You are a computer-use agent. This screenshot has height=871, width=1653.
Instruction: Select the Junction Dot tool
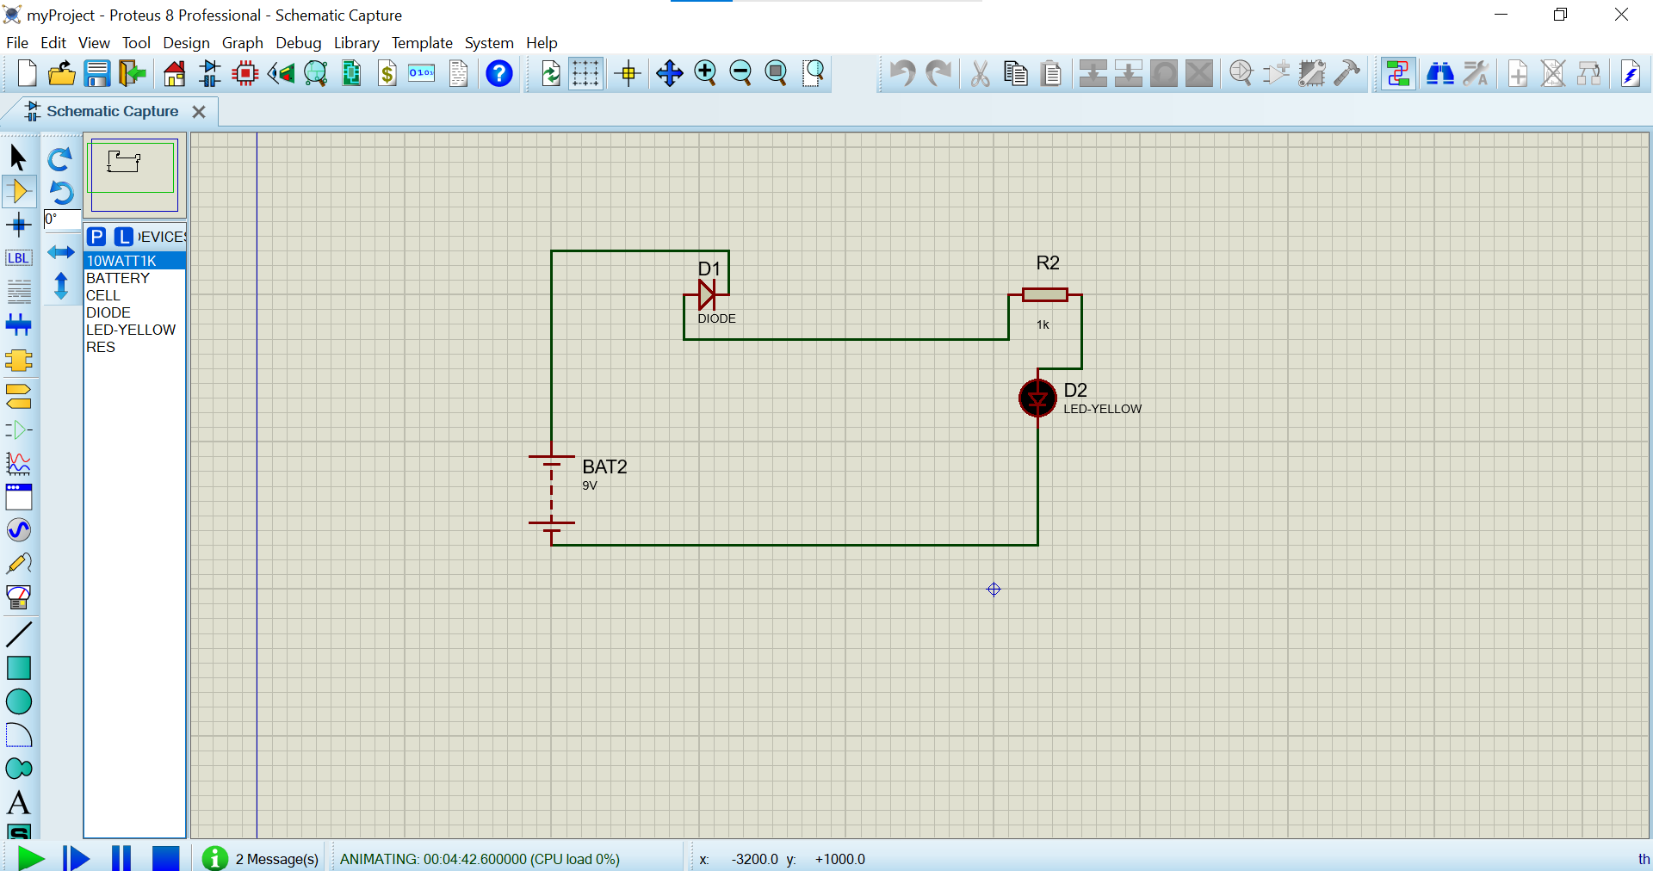(19, 225)
